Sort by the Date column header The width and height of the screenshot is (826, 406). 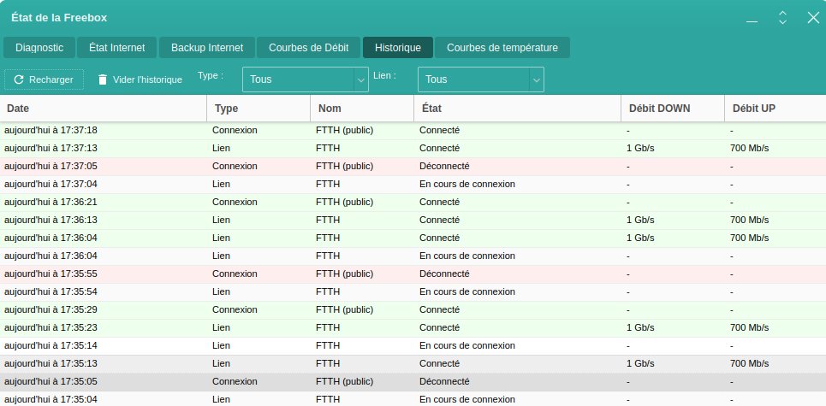104,109
